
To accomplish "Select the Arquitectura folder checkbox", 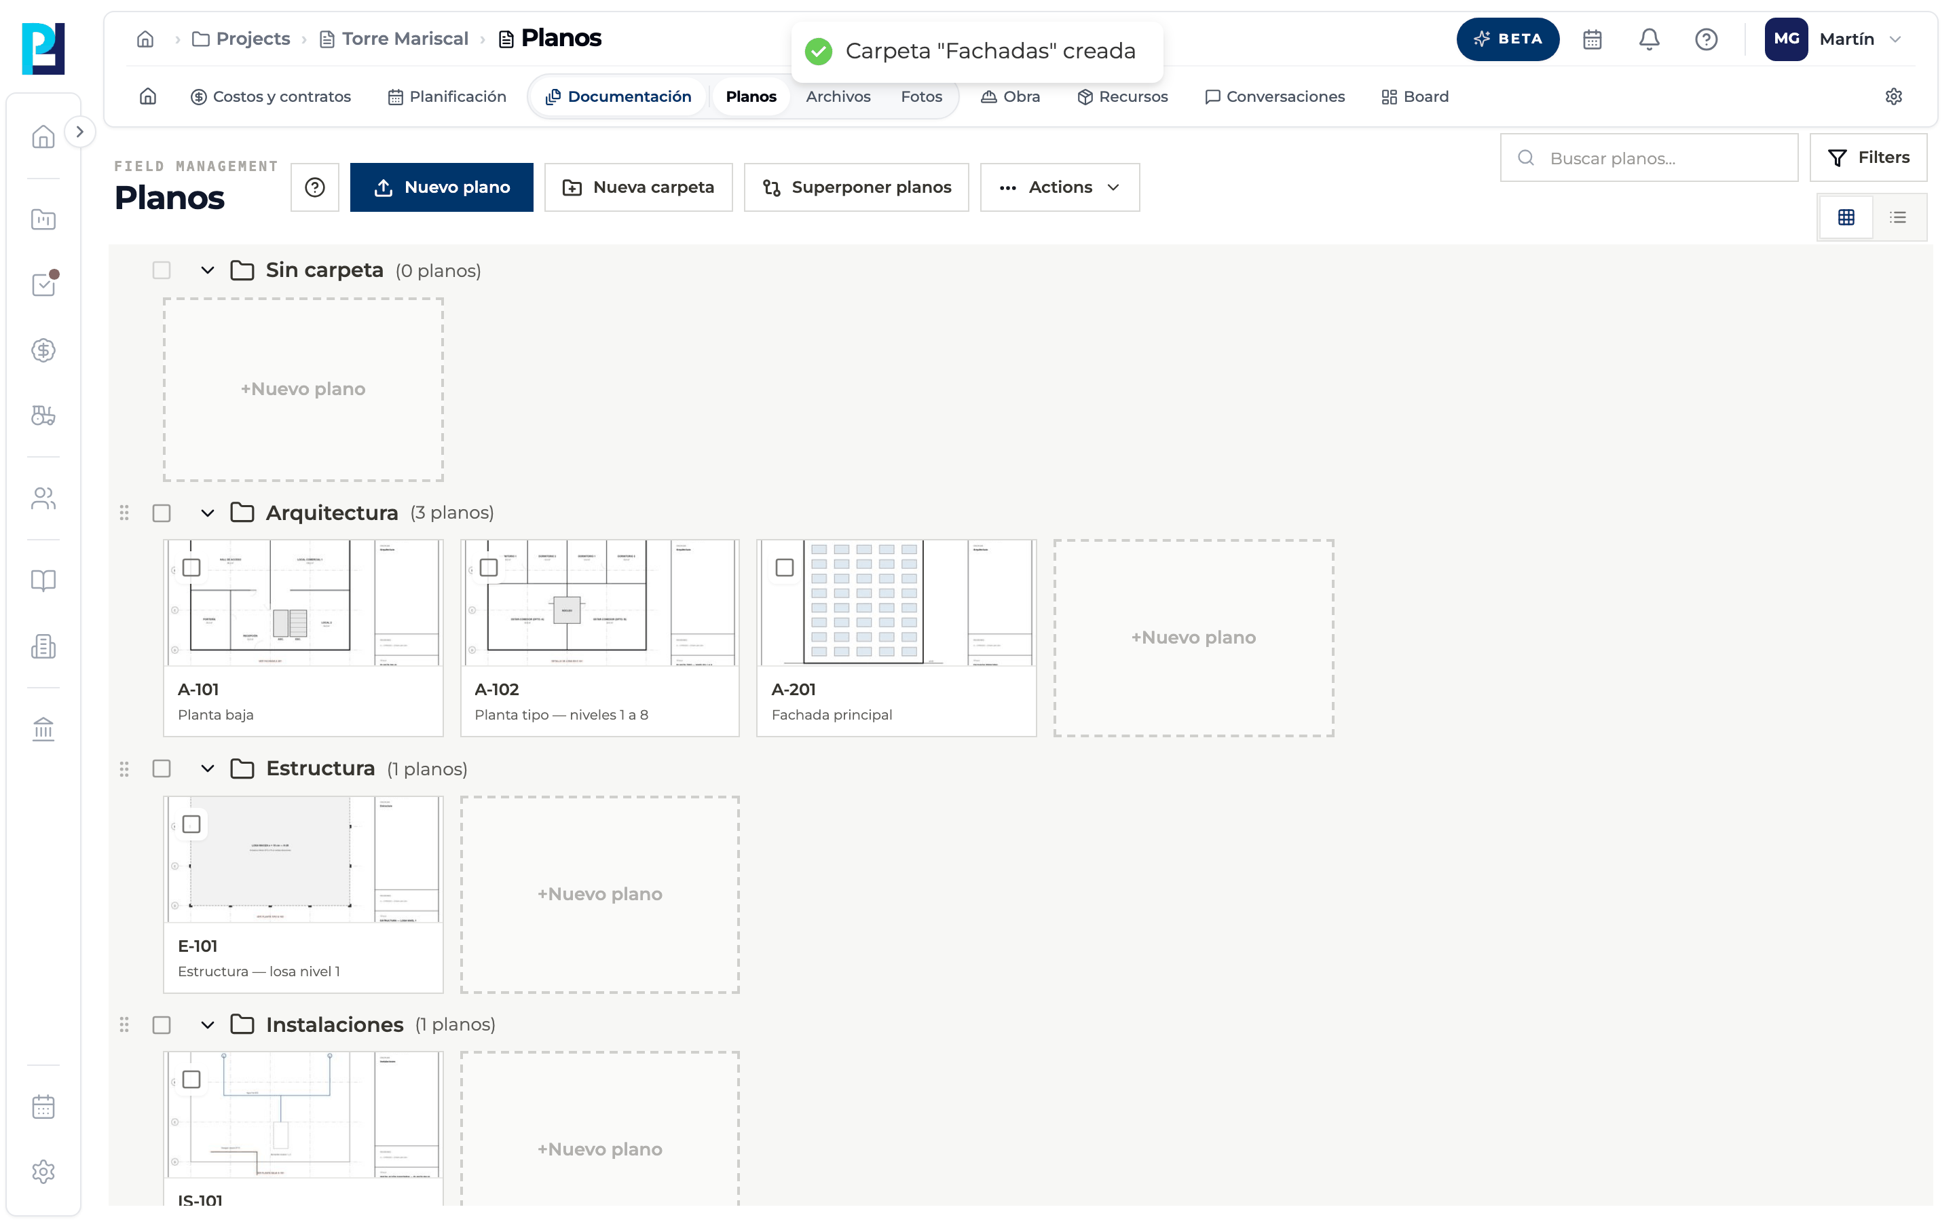I will pyautogui.click(x=162, y=513).
